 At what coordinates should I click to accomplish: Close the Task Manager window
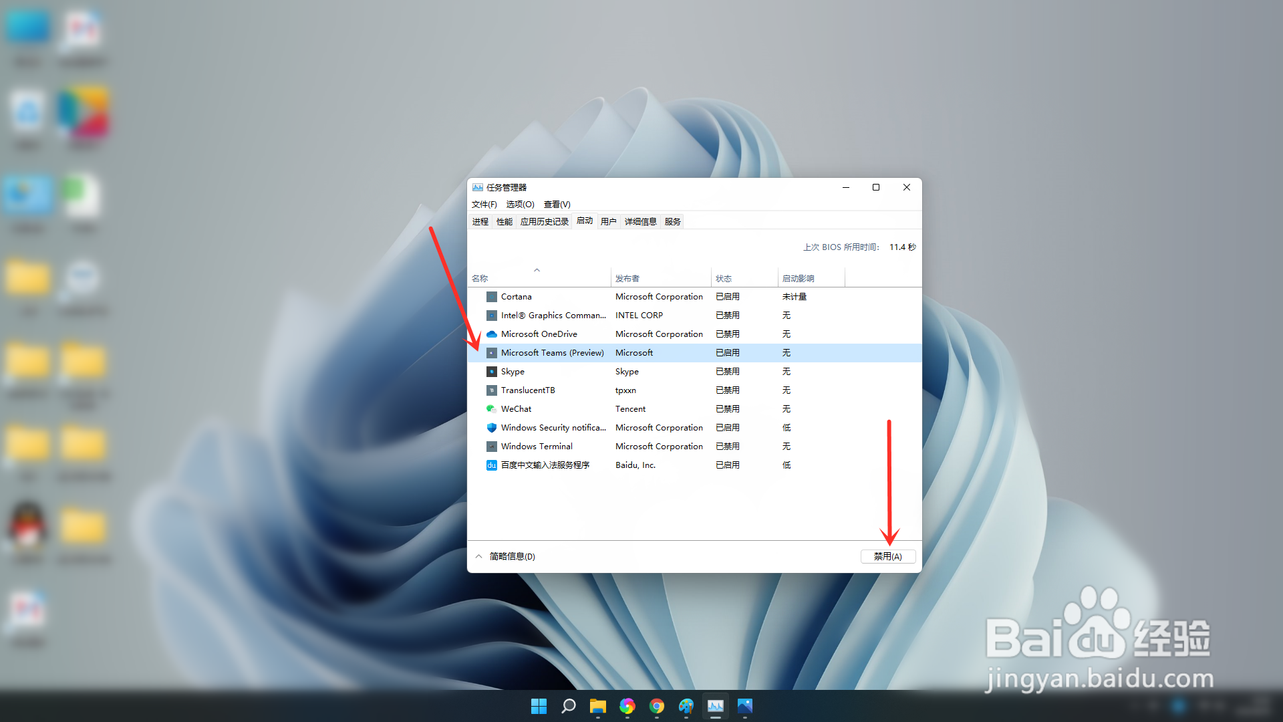(x=907, y=187)
